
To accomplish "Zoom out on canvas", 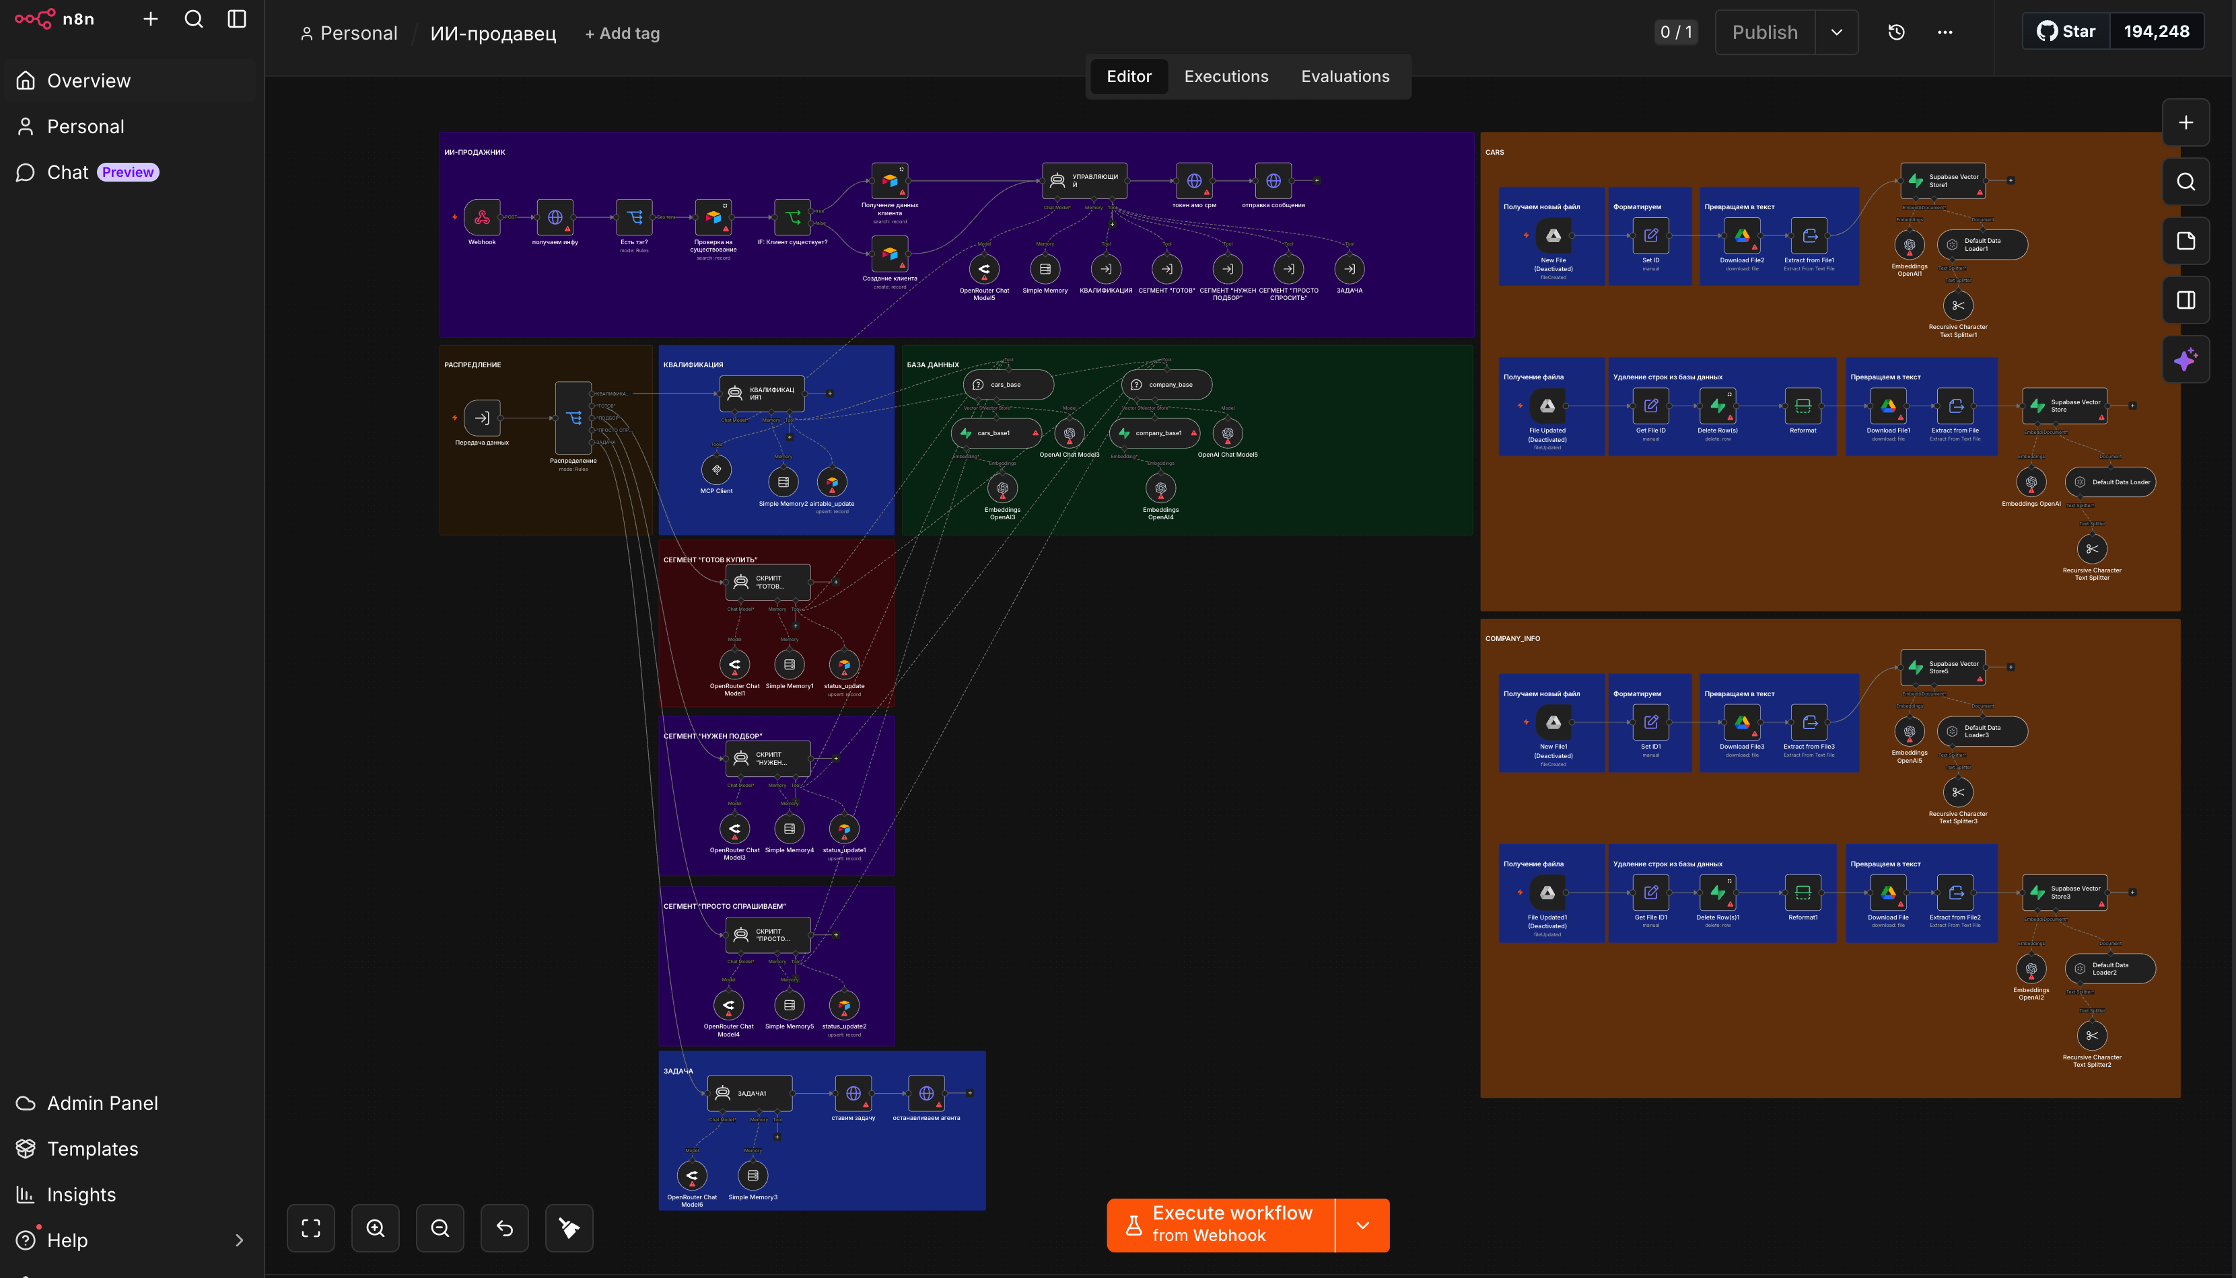I will click(x=440, y=1228).
